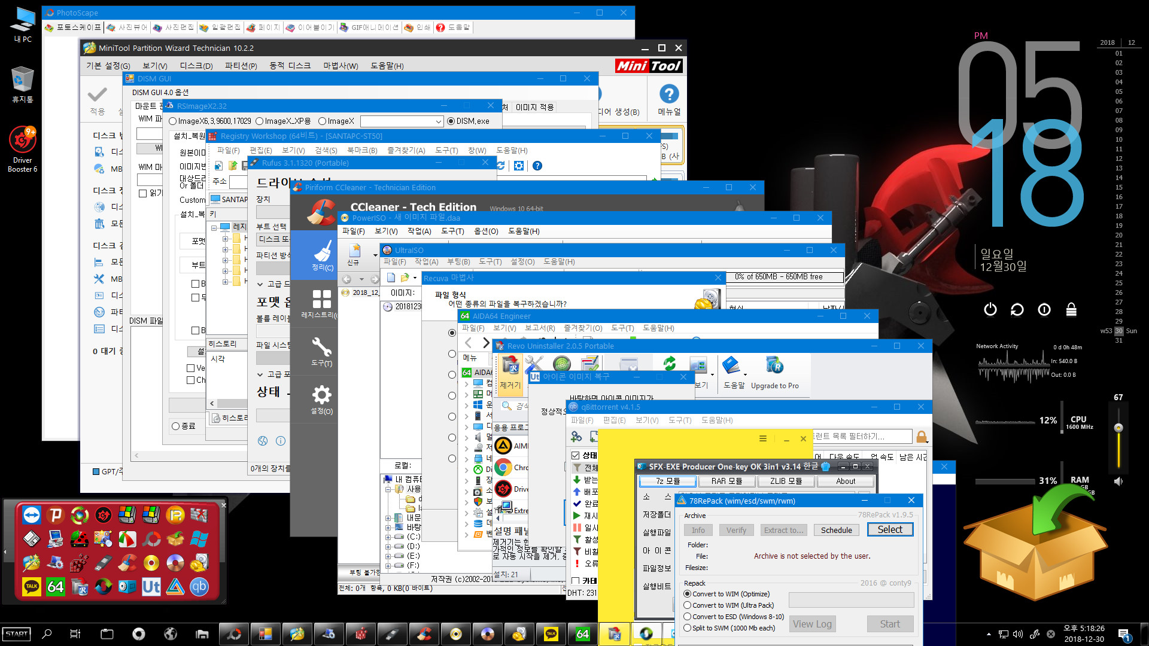Viewport: 1149px width, 646px height.
Task: Click the power icon on desktop widget
Action: [990, 309]
